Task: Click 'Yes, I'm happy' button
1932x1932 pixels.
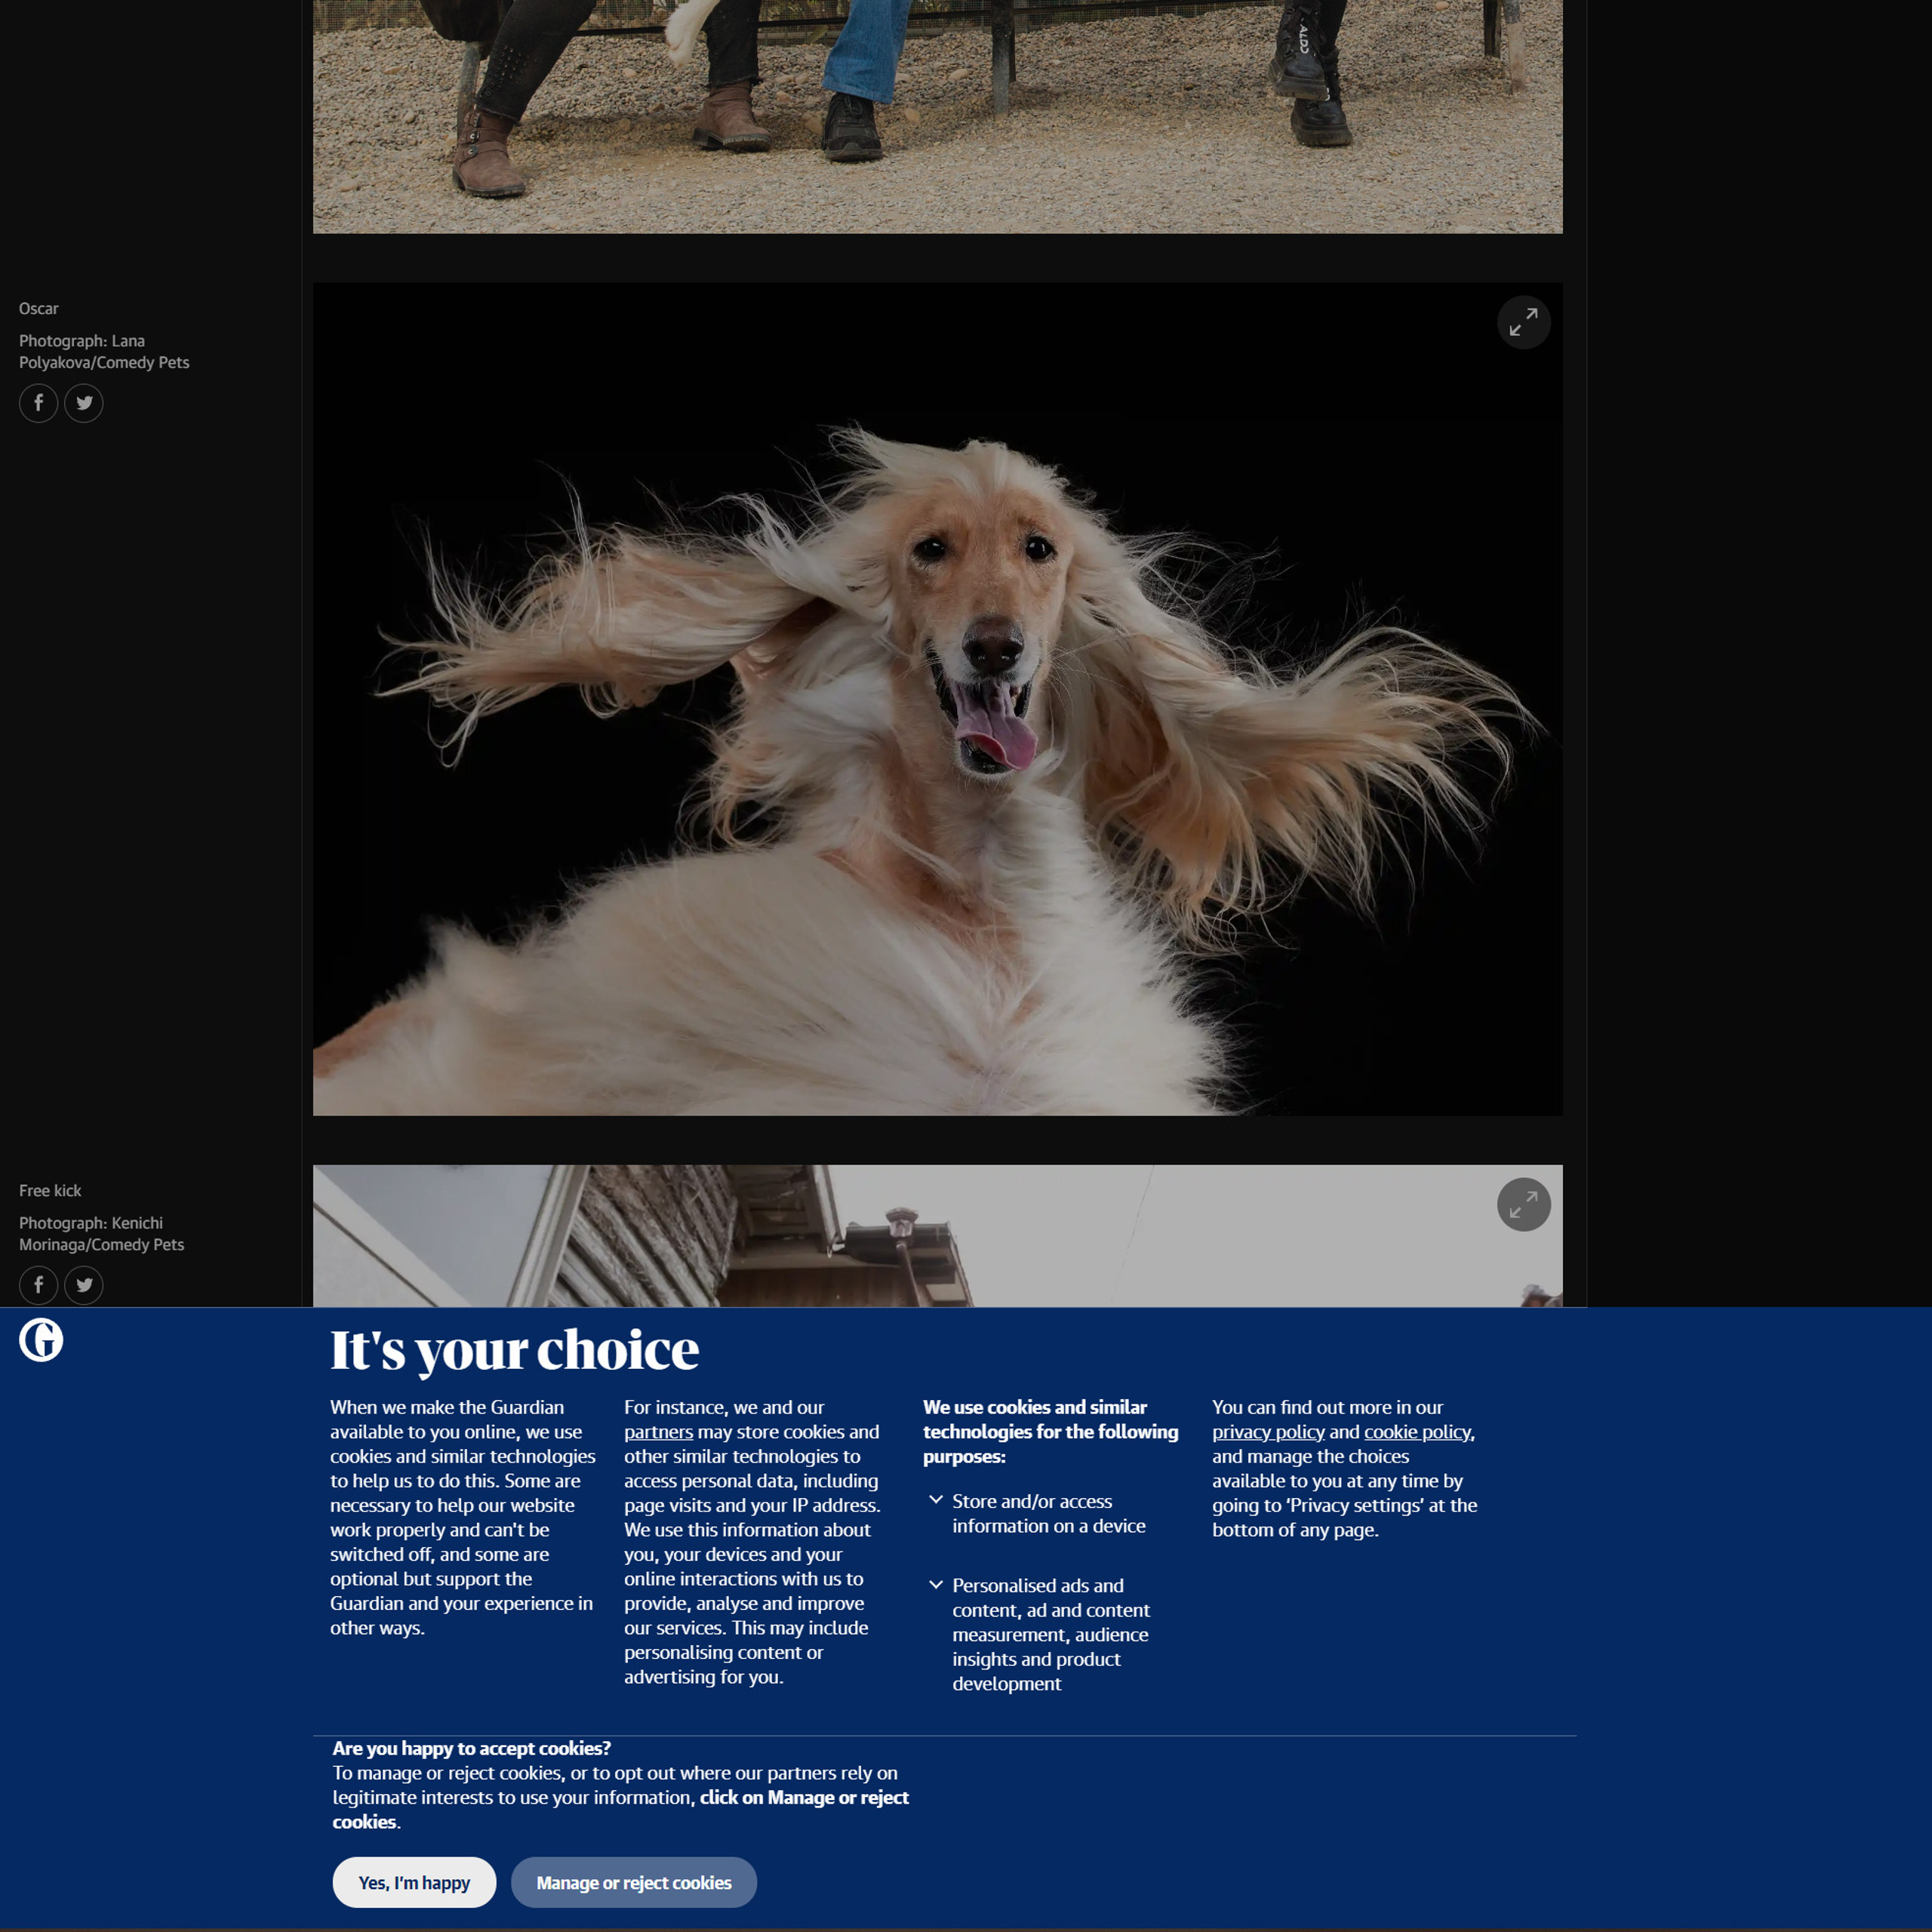Action: pos(414,1883)
